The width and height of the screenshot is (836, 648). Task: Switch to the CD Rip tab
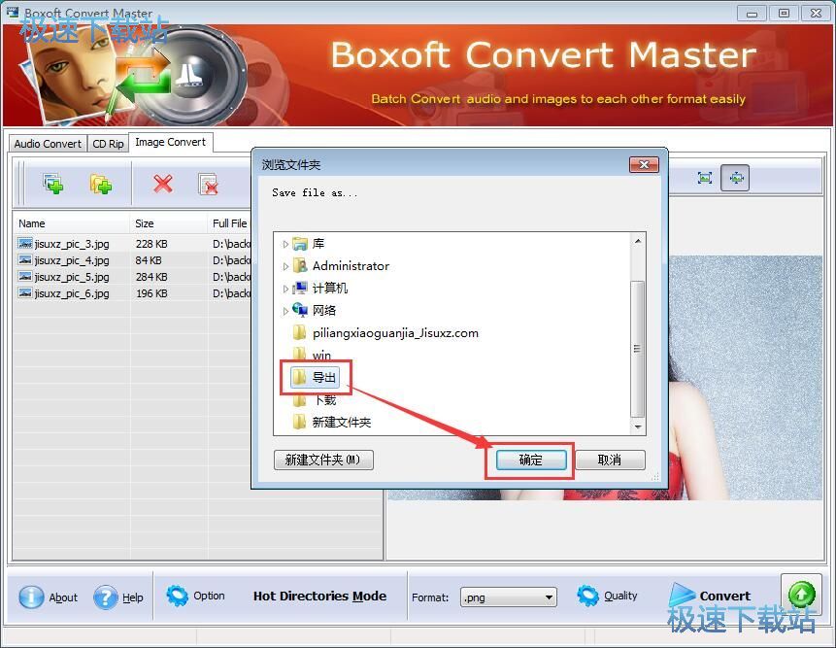point(108,144)
